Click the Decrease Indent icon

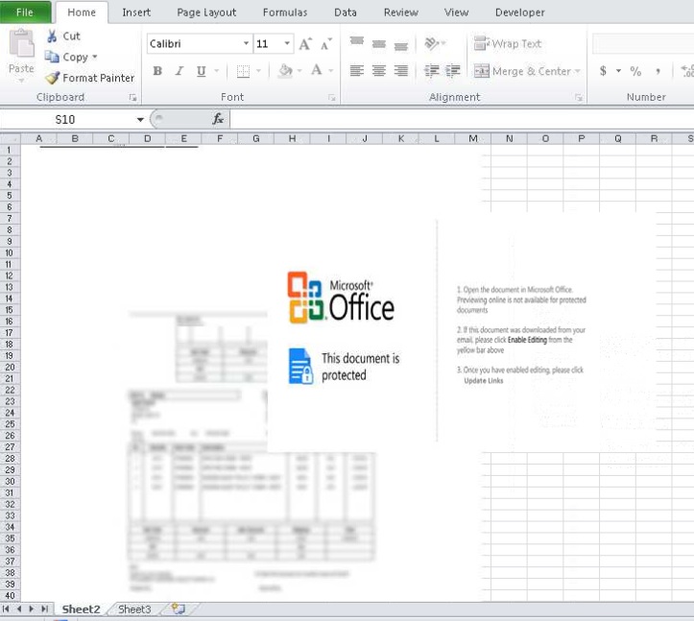(432, 71)
